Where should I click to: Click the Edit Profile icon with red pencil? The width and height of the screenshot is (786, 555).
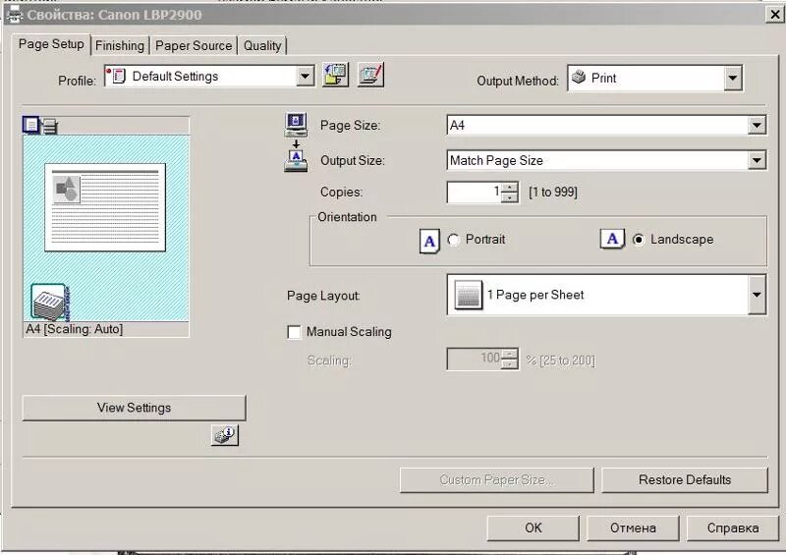tap(370, 76)
